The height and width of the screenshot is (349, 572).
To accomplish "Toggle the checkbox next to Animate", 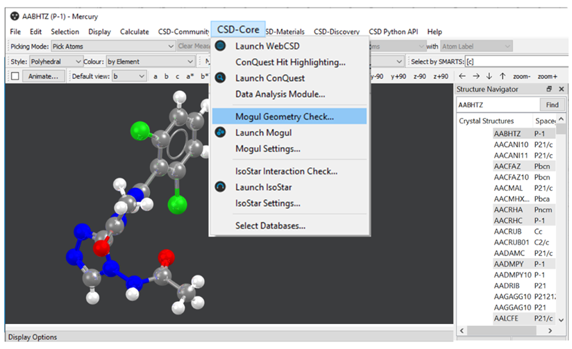I will click(15, 76).
